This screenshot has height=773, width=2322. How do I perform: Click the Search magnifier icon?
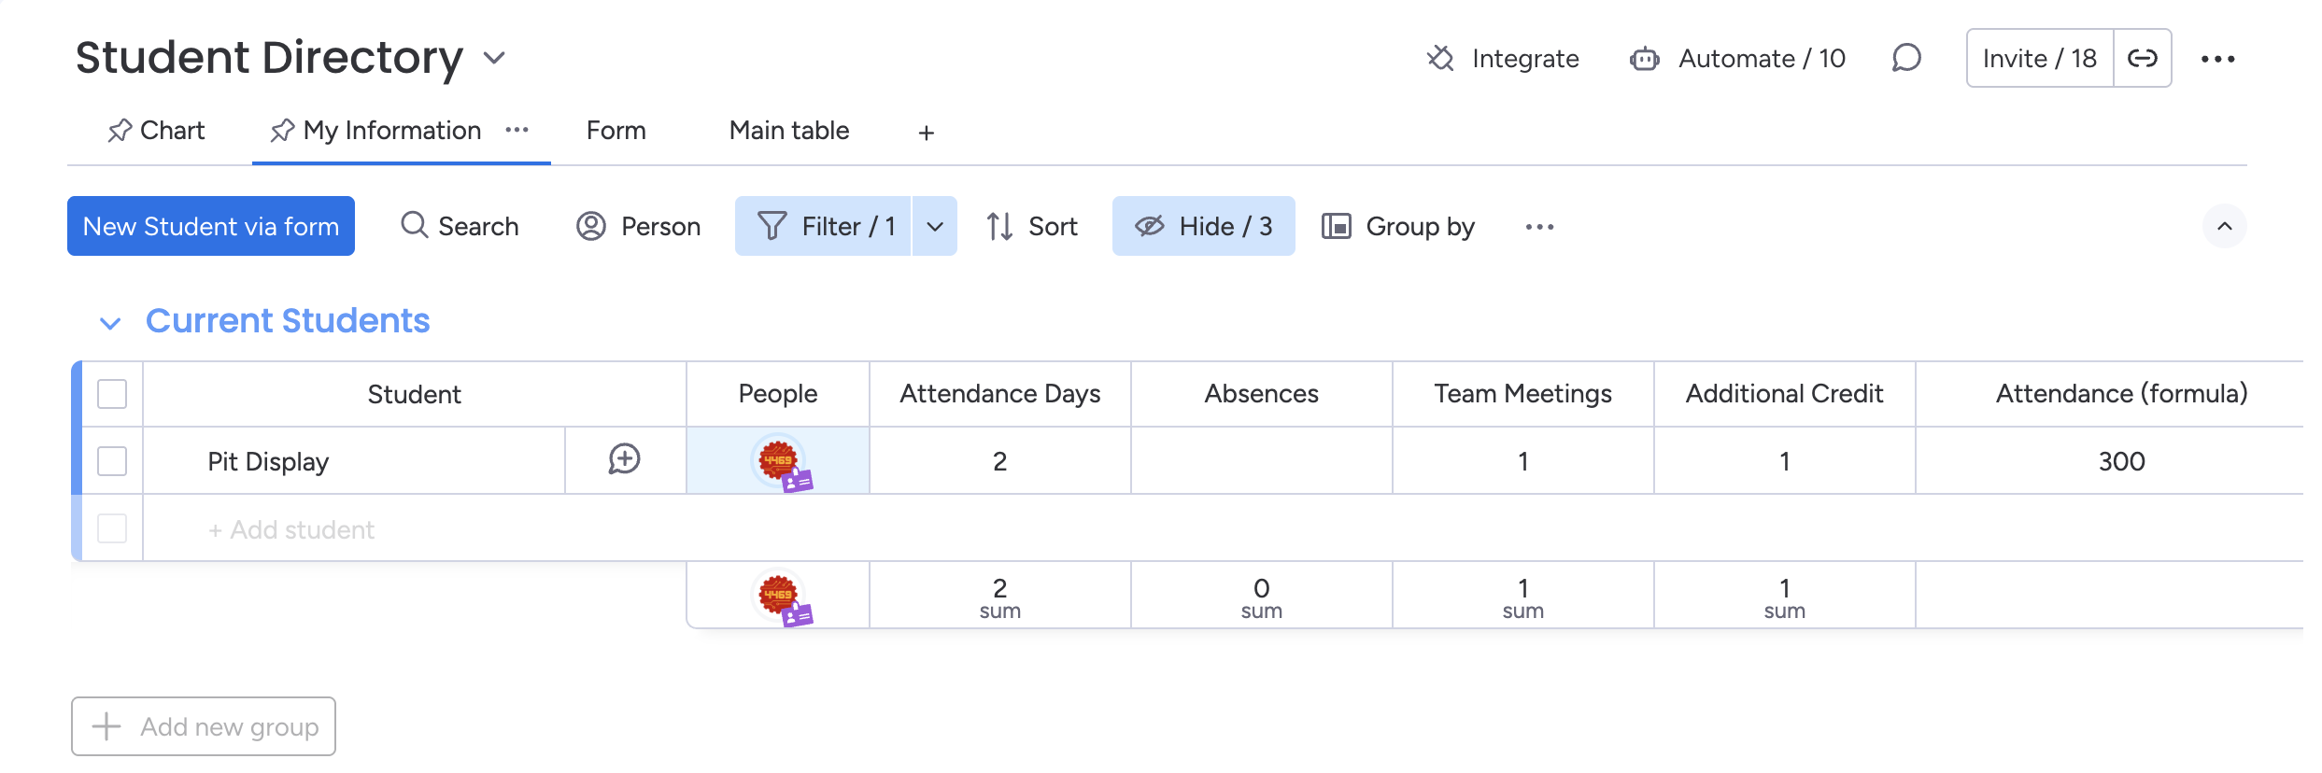(414, 226)
